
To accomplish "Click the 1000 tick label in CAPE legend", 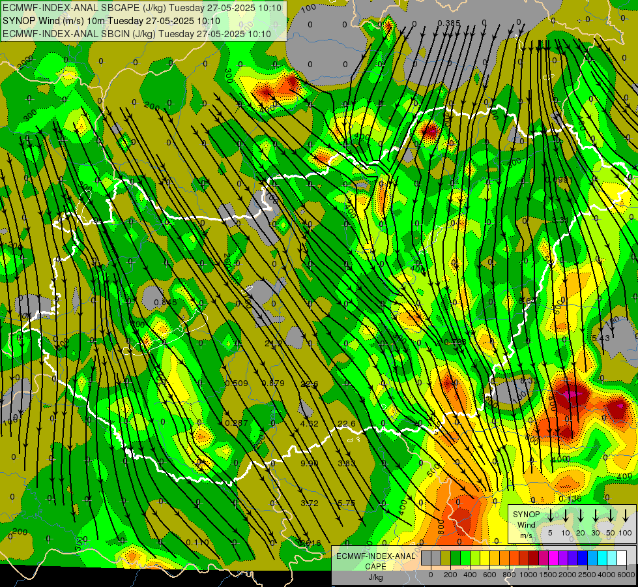I will tap(529, 575).
